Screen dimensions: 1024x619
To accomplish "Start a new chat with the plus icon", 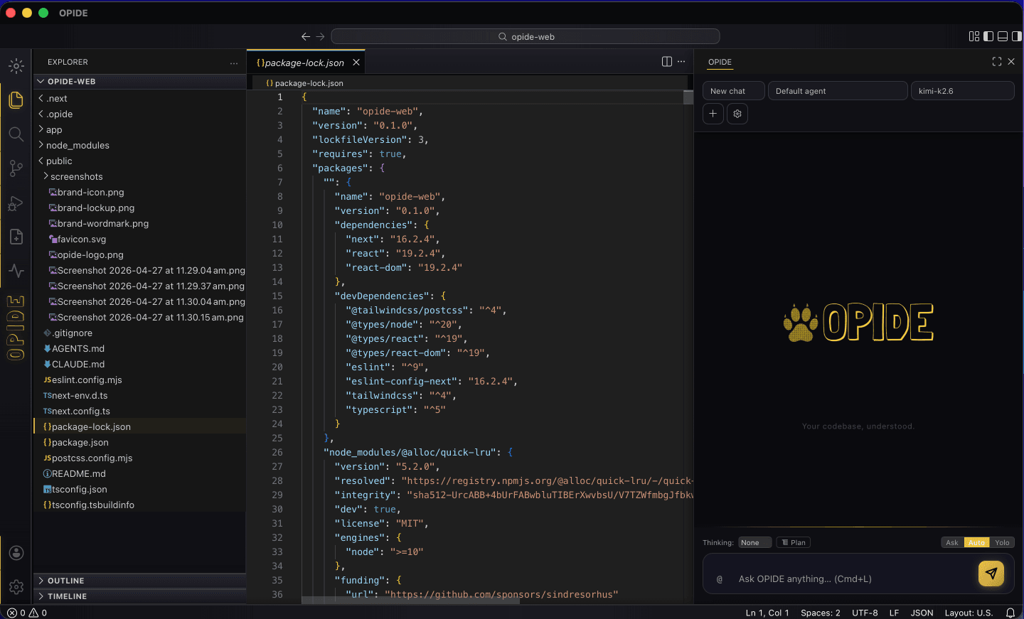I will [x=713, y=114].
